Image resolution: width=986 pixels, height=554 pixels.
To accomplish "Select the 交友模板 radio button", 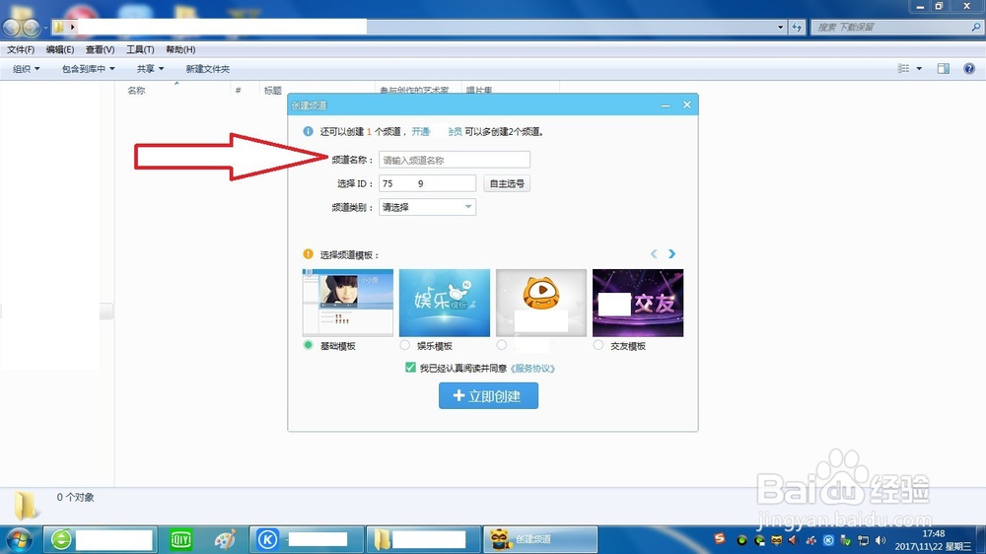I will pos(599,345).
